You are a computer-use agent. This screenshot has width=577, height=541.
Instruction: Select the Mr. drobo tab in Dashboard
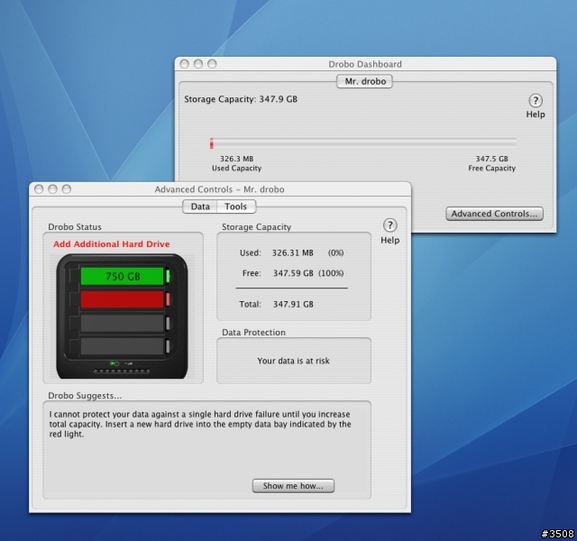click(x=364, y=81)
